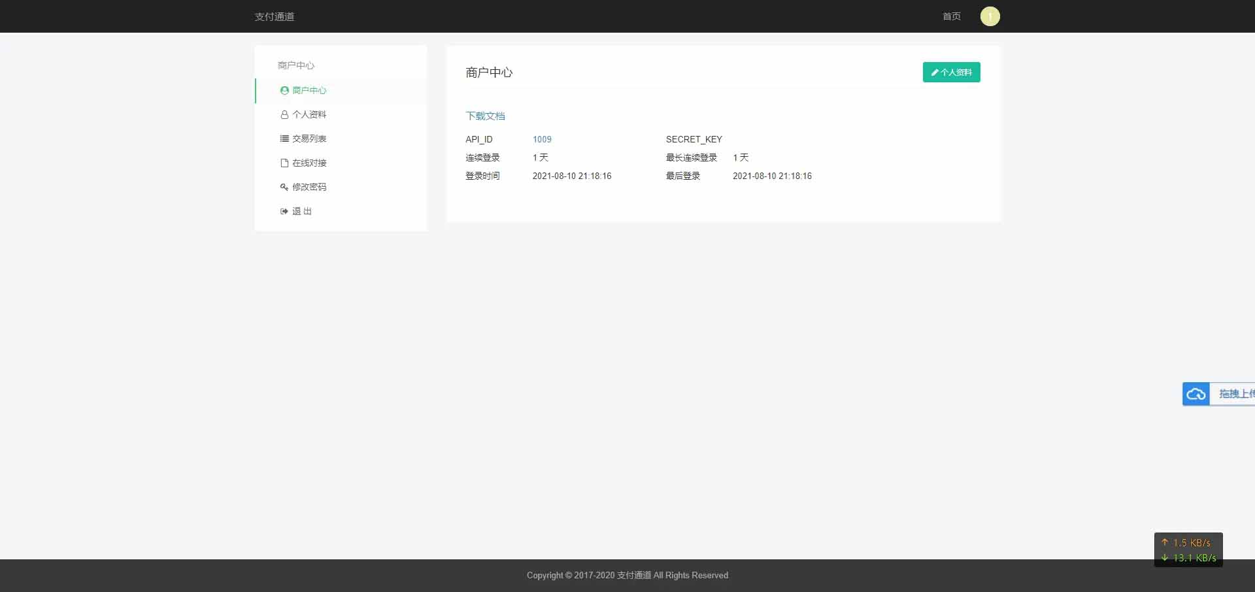1255x592 pixels.
Task: Click the blue cloud upload icon
Action: (x=1197, y=394)
